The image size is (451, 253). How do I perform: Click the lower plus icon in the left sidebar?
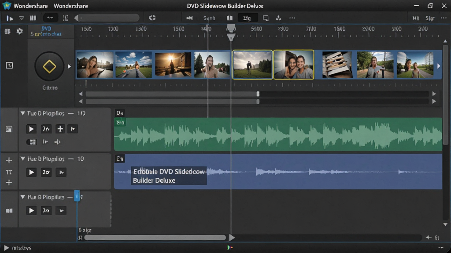click(x=9, y=182)
